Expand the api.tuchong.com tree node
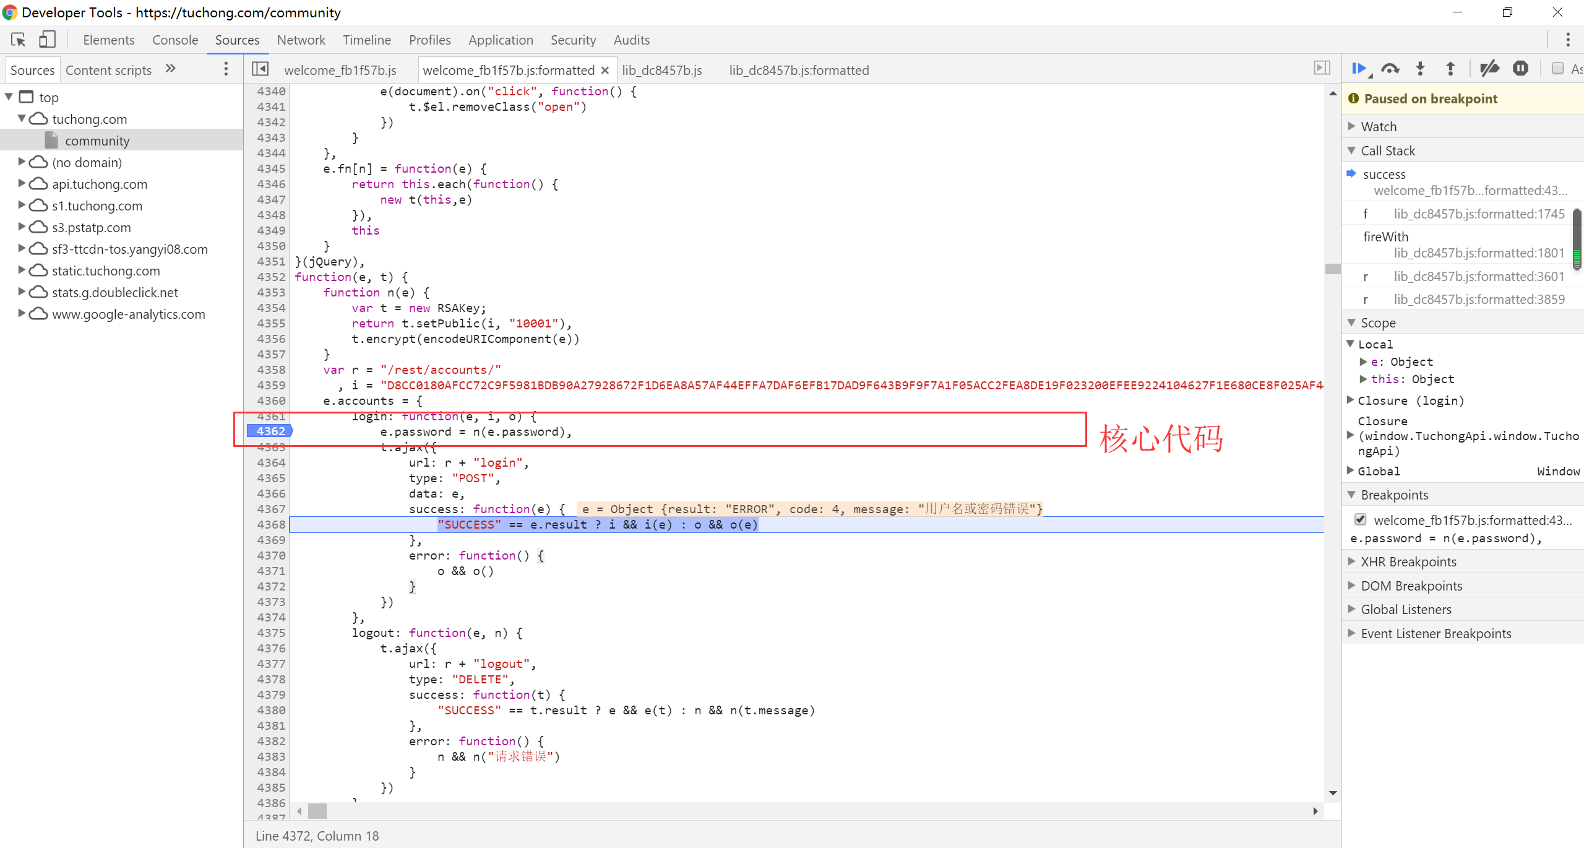 (22, 184)
